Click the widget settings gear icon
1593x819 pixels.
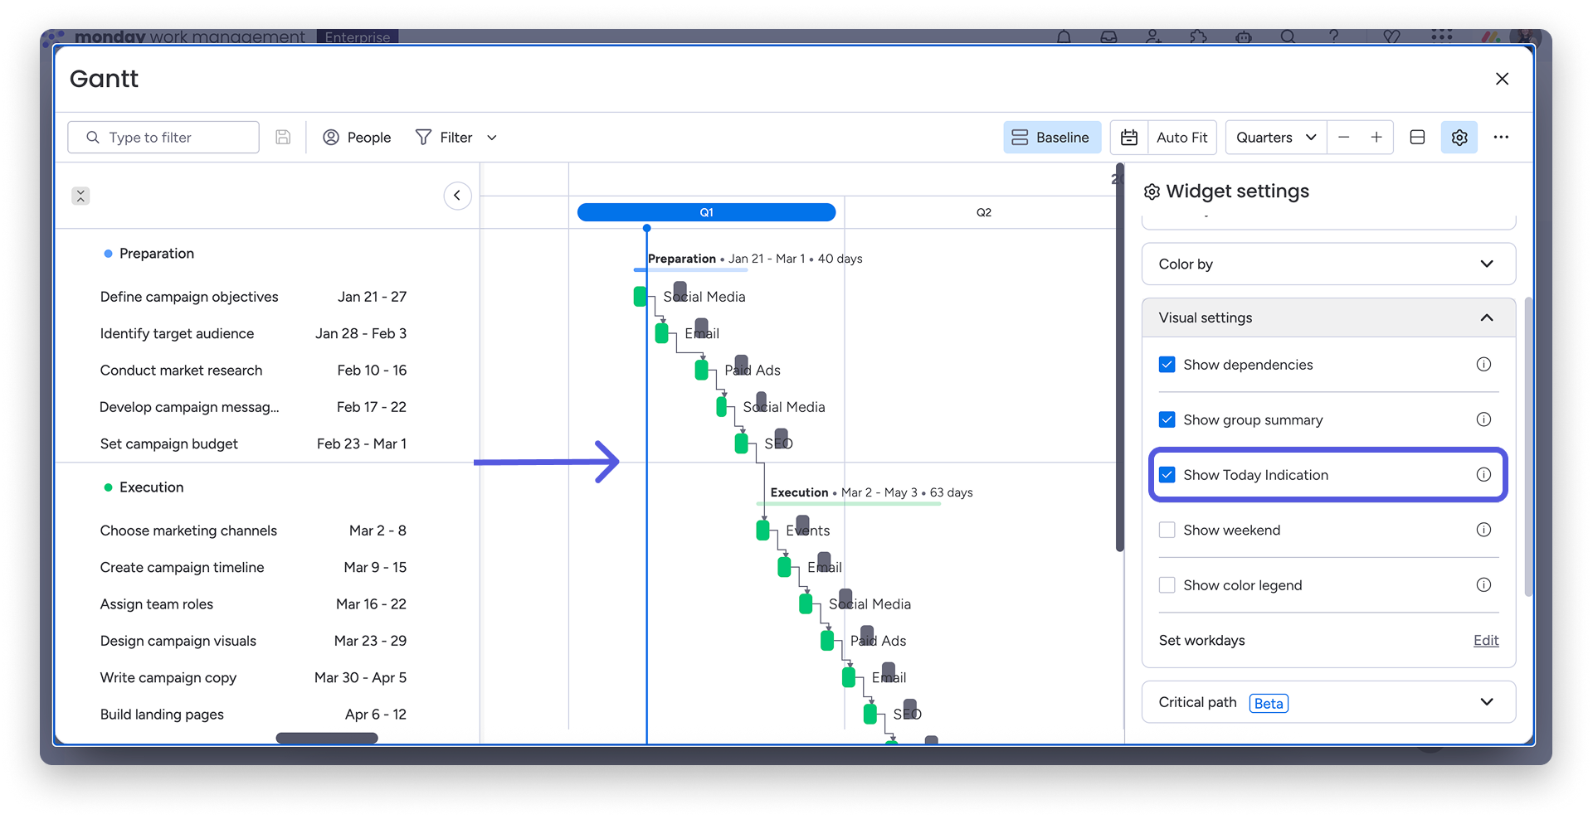(x=1459, y=138)
